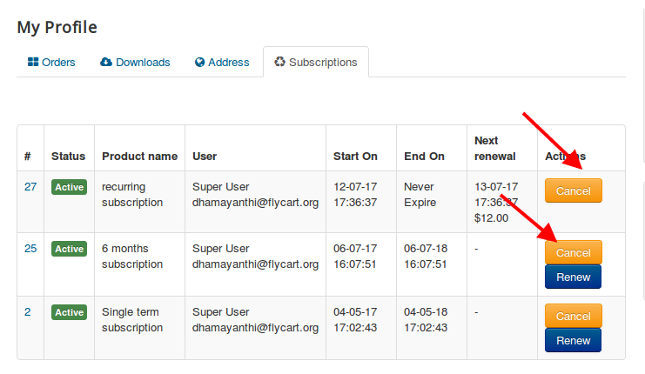Image resolution: width=645 pixels, height=374 pixels.
Task: Open the Downloads tab
Action: pyautogui.click(x=135, y=63)
